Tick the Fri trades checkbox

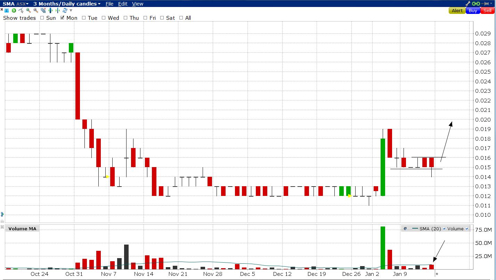tap(145, 18)
